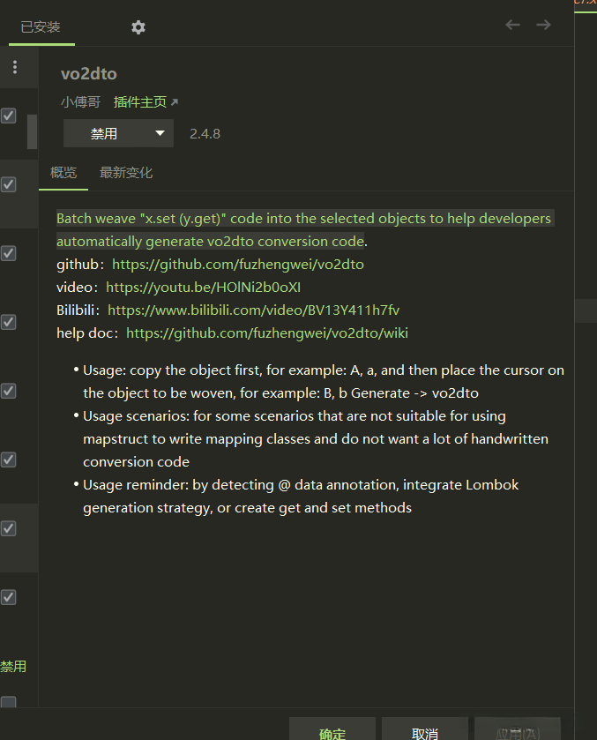597x740 pixels.
Task: Check the unchecked plugin checkbox at bottom
Action: click(8, 704)
